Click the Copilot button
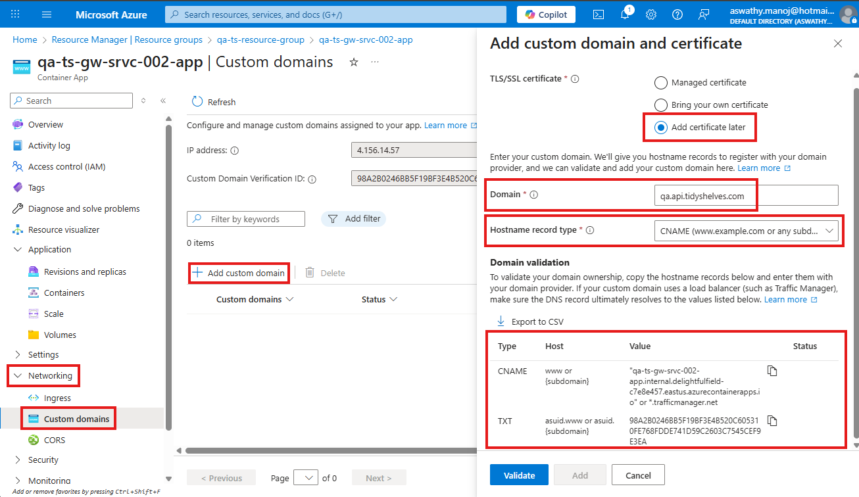 click(547, 14)
